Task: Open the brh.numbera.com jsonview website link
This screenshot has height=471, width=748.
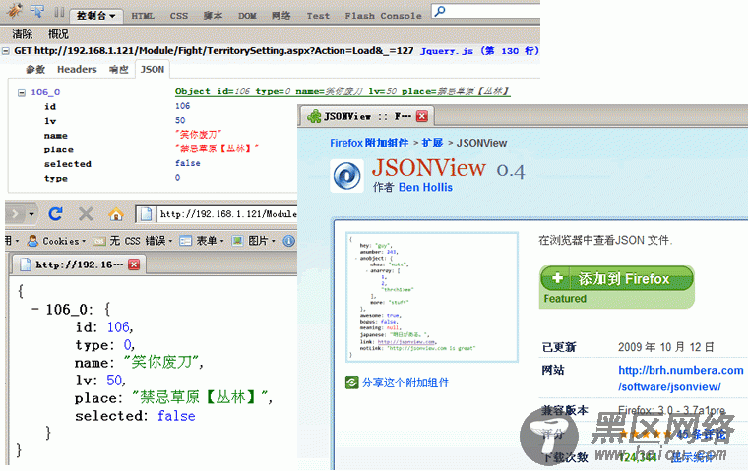Action: [681, 379]
